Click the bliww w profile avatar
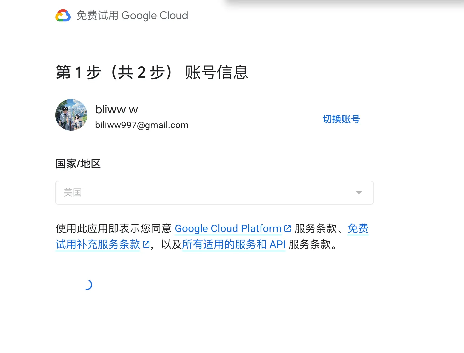This screenshot has width=464, height=353. point(71,115)
